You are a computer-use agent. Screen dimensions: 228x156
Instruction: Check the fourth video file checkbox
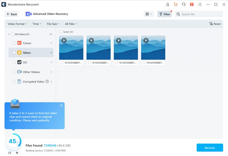(144, 63)
